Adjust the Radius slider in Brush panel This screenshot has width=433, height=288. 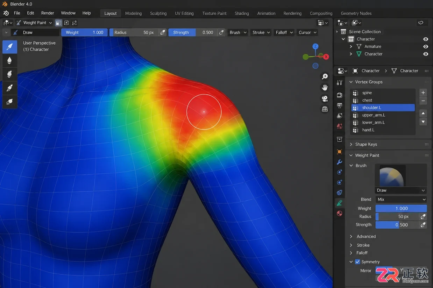(x=397, y=216)
